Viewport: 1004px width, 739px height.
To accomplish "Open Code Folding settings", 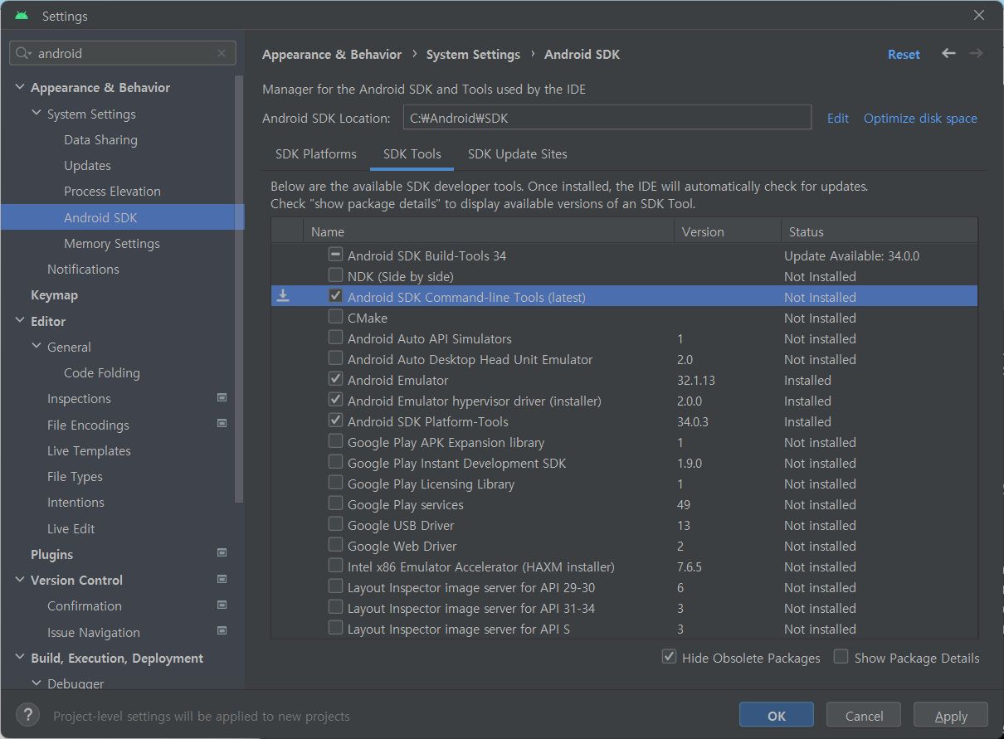I will pyautogui.click(x=102, y=372).
